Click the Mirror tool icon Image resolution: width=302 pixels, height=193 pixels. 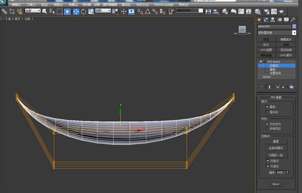209,11
